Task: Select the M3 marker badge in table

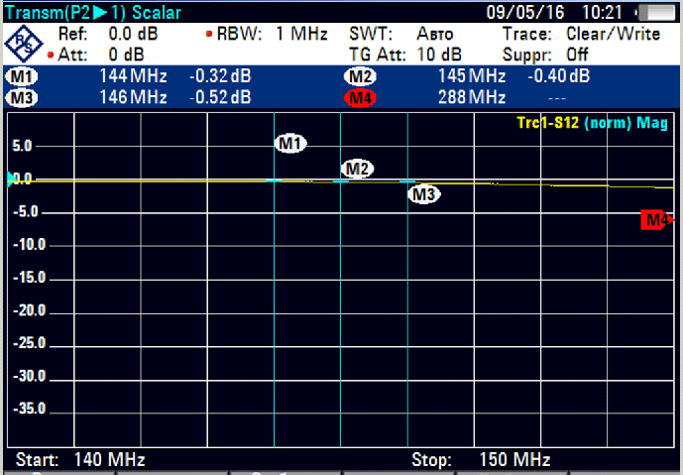Action: point(20,96)
